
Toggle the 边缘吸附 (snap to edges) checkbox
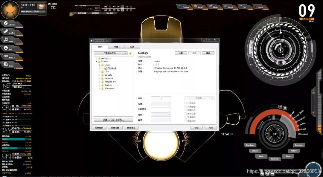[x=186, y=117]
